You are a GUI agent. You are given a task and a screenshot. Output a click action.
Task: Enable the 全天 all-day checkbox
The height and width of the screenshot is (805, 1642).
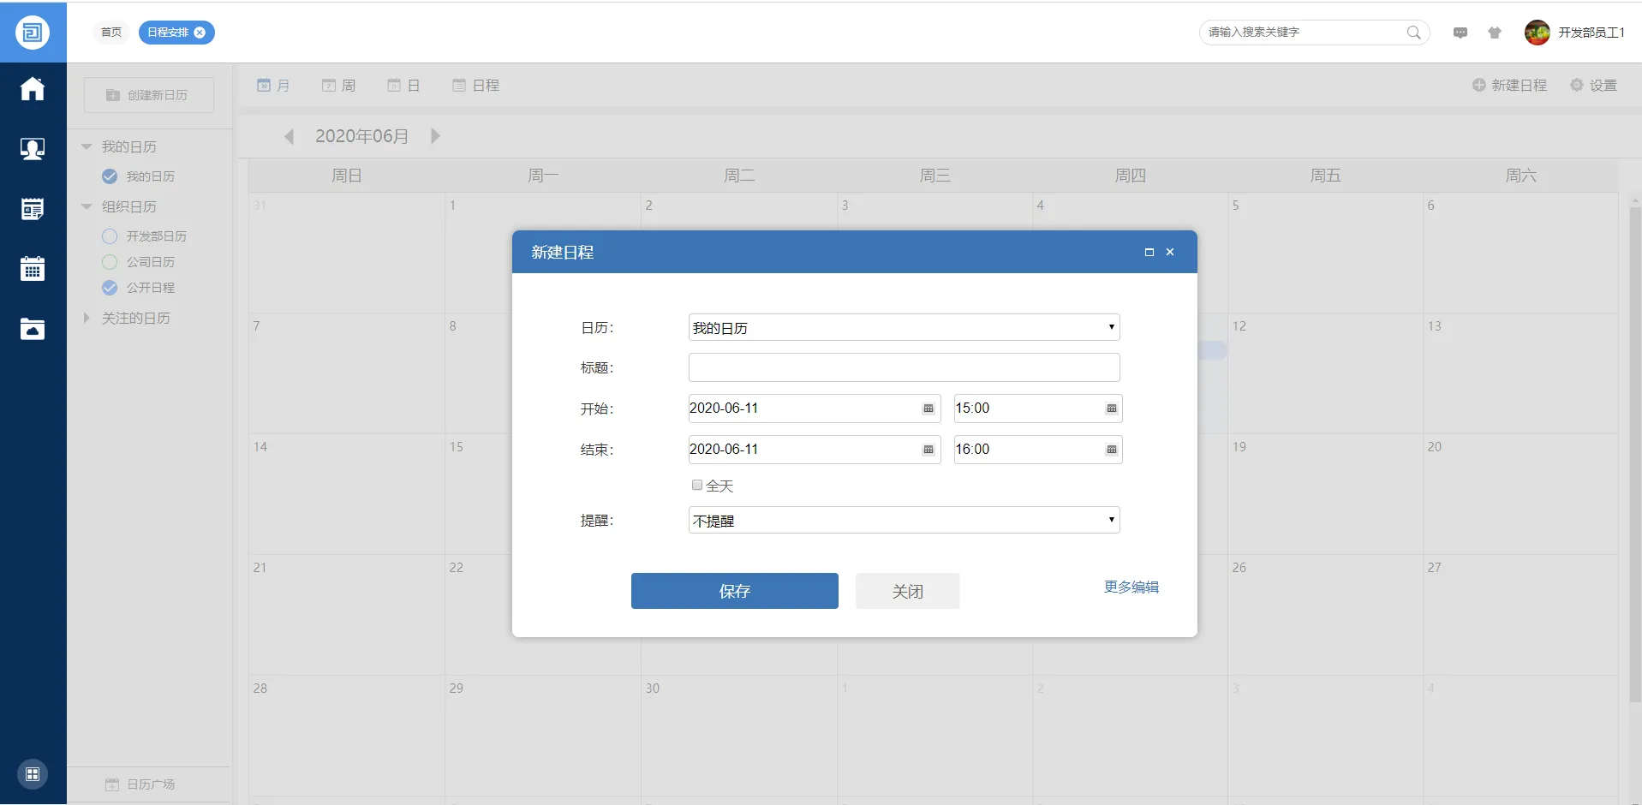click(697, 486)
